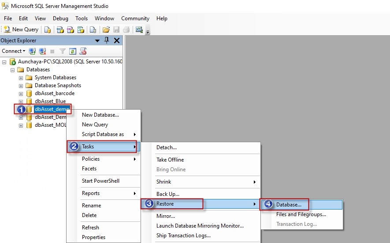This screenshot has height=243, width=390.
Task: Select the Database Snapshots folder label
Action: tap(58, 85)
